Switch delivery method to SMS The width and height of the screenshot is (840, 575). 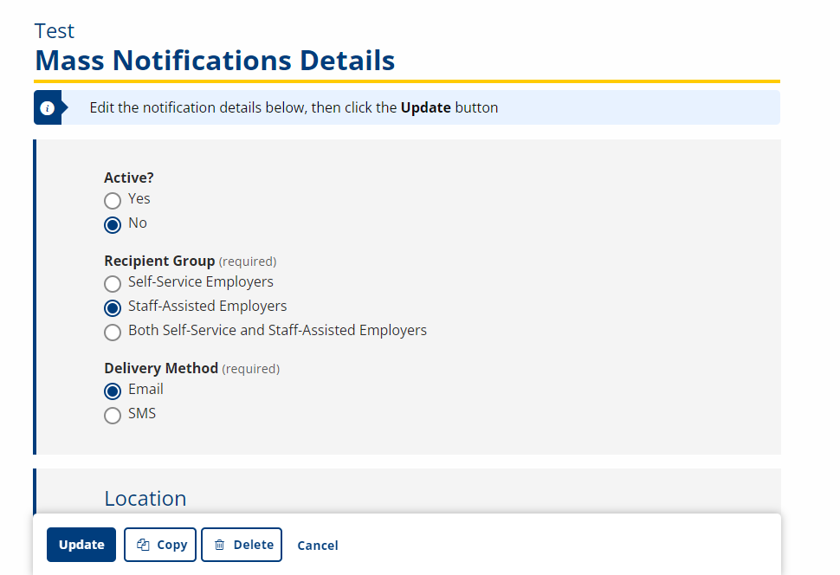click(113, 416)
